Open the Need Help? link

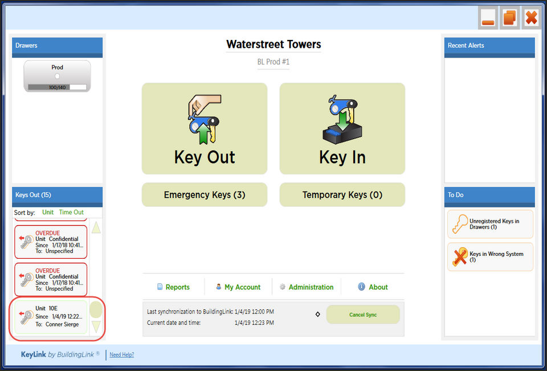(122, 354)
